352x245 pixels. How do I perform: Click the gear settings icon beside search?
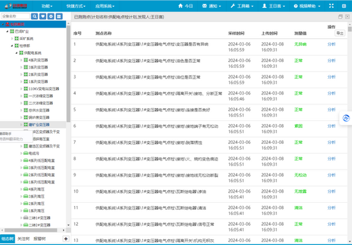(x=51, y=17)
